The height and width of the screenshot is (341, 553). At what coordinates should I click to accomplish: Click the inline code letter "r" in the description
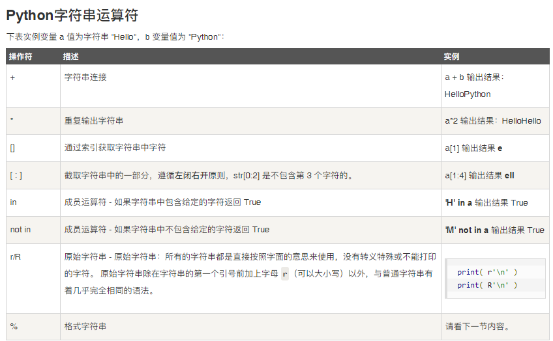point(285,274)
